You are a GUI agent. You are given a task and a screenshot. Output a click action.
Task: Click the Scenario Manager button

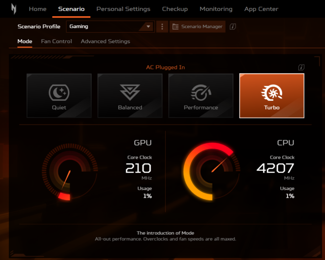(x=198, y=27)
